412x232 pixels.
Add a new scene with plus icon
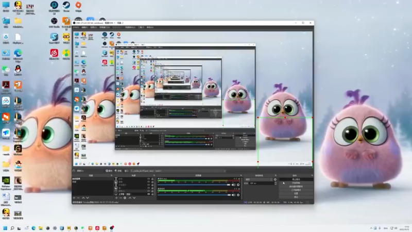pyautogui.click(x=74, y=198)
